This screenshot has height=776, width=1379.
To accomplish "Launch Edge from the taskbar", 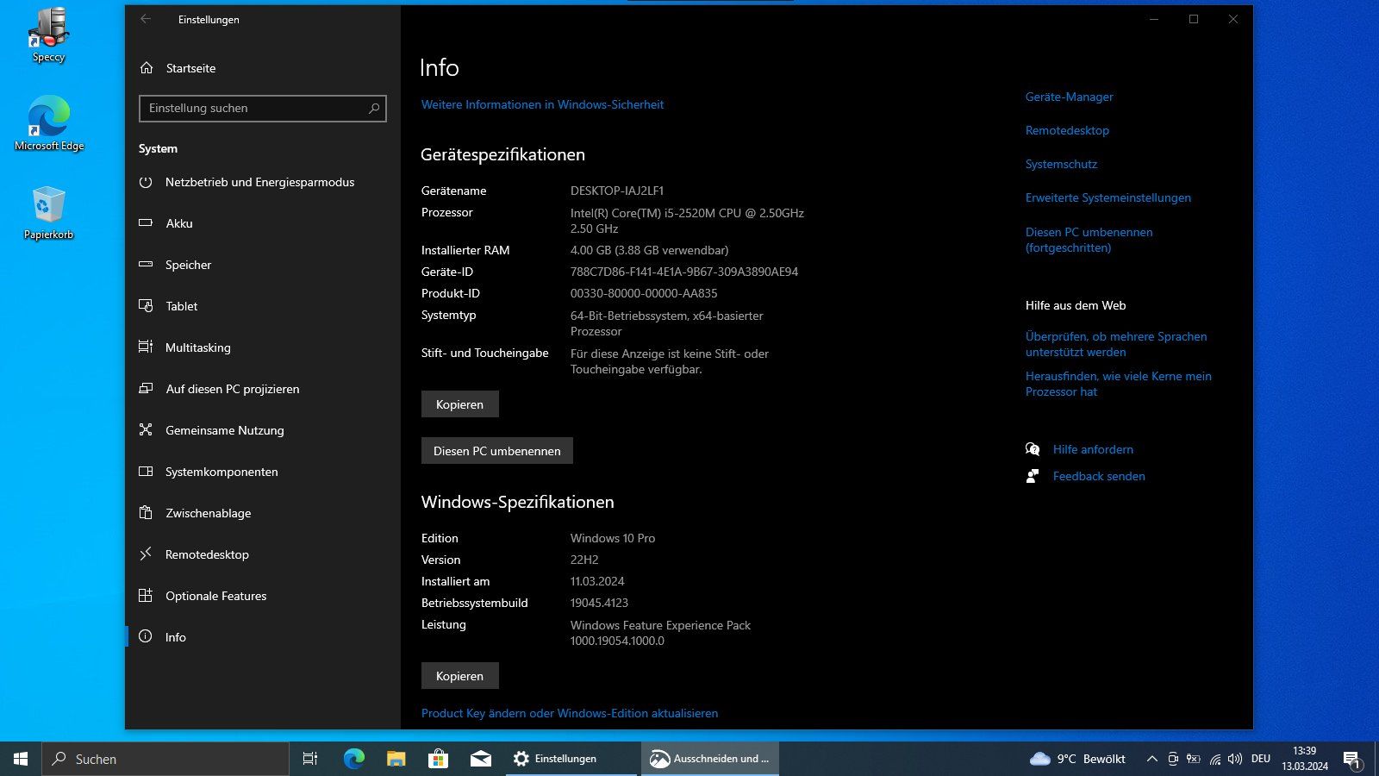I will point(354,759).
